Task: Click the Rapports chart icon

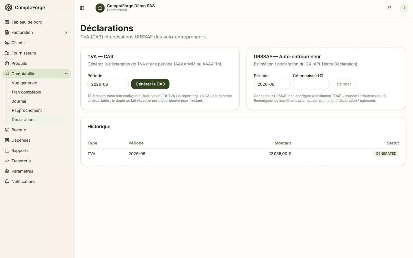Action: [7, 150]
